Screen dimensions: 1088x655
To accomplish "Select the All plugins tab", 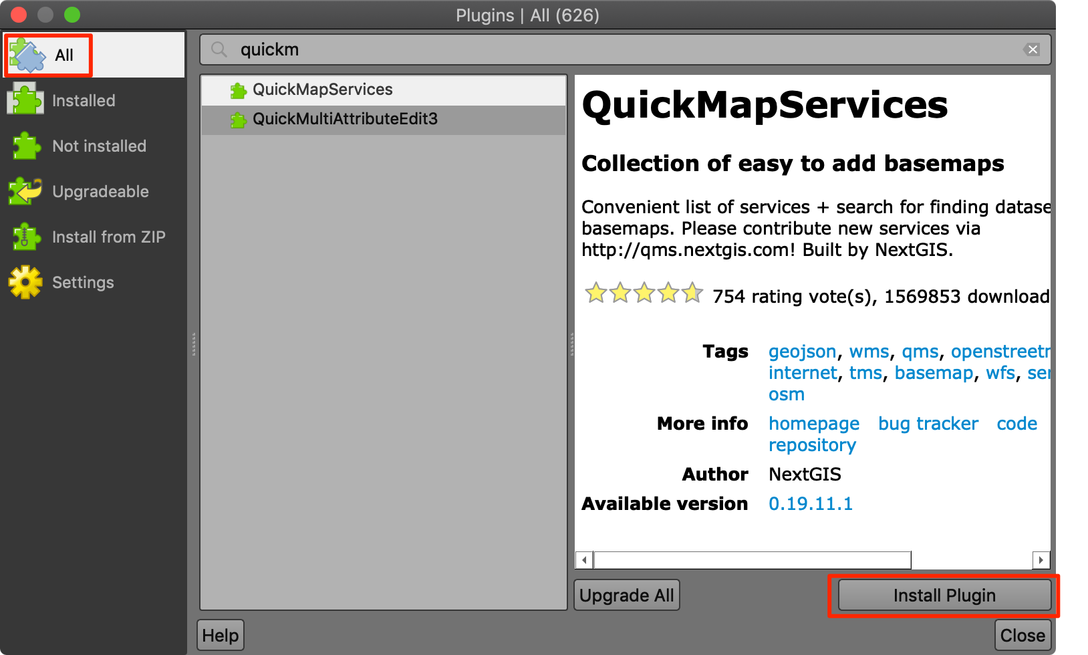I will 94,55.
